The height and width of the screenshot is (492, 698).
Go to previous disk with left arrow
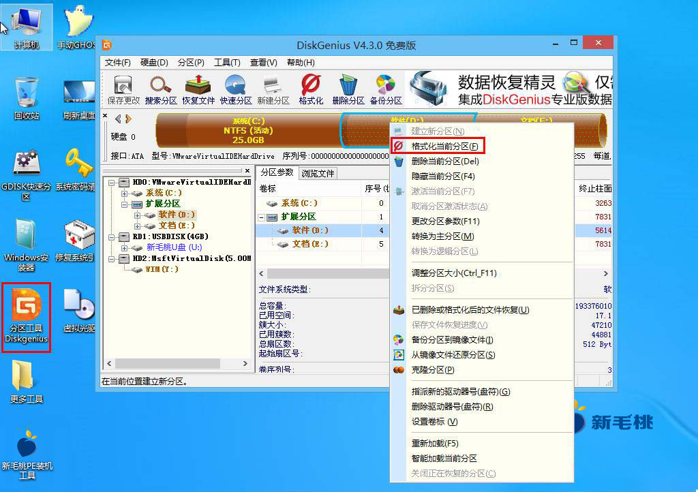pos(118,119)
